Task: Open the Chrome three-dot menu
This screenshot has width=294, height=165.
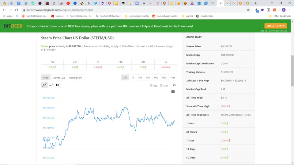Action: point(290,10)
